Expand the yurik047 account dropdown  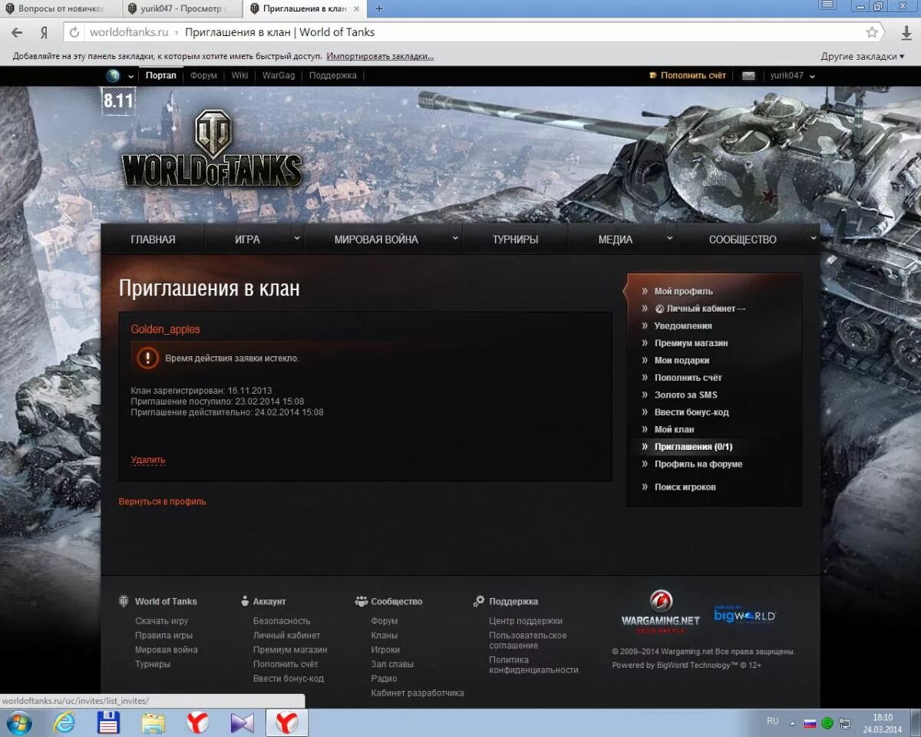pos(812,76)
